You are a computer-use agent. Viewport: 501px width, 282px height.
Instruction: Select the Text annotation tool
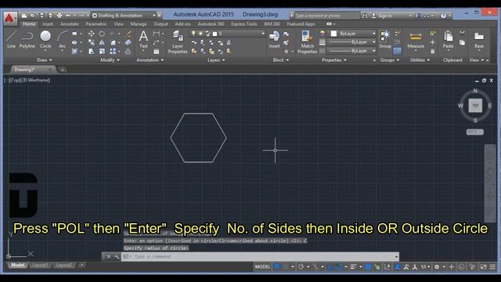click(143, 39)
